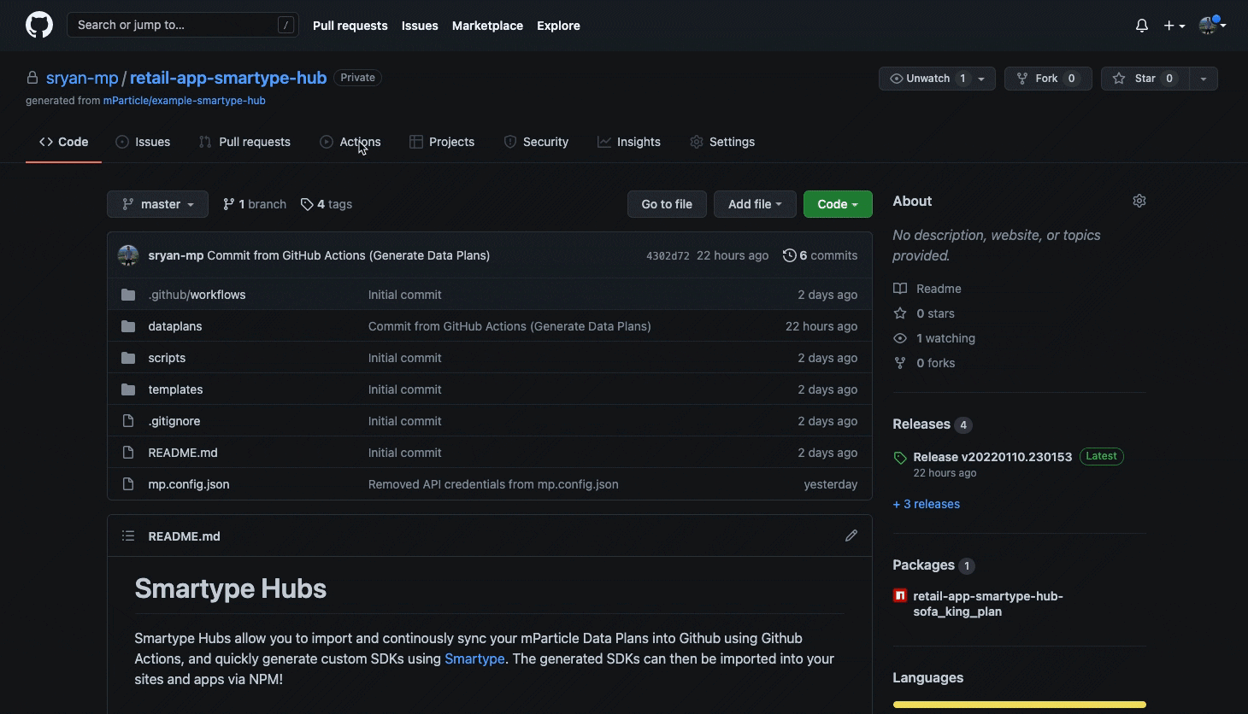The image size is (1248, 714).
Task: Open the templates folder
Action: pyautogui.click(x=175, y=389)
